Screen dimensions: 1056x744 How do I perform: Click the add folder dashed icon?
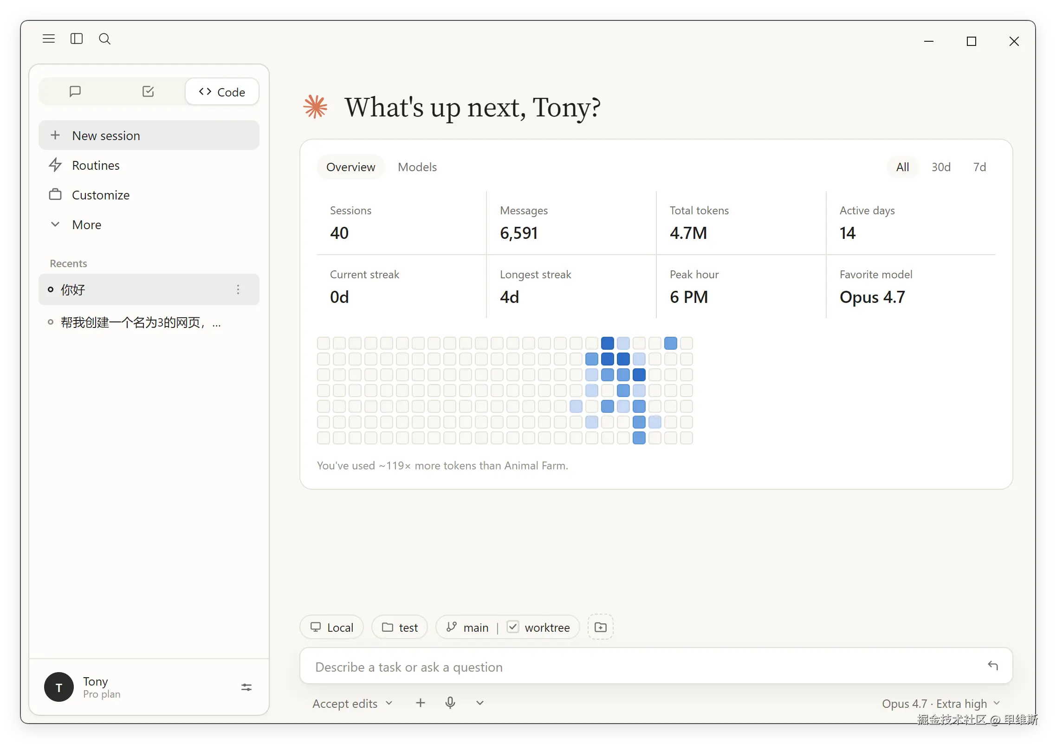(601, 627)
